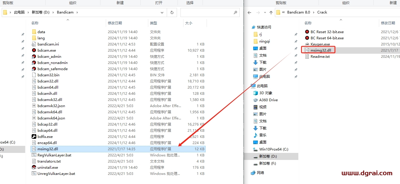Go up one folder in Crack window
400x184 pixels.
[x=271, y=12]
